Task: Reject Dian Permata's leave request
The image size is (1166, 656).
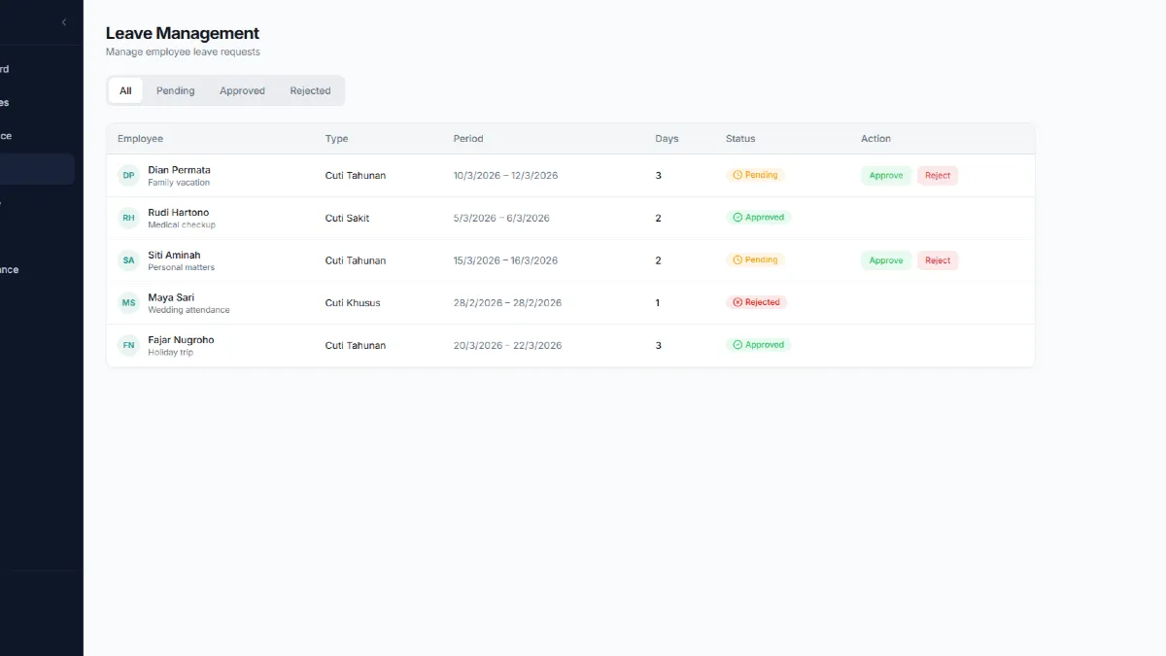Action: pos(938,176)
